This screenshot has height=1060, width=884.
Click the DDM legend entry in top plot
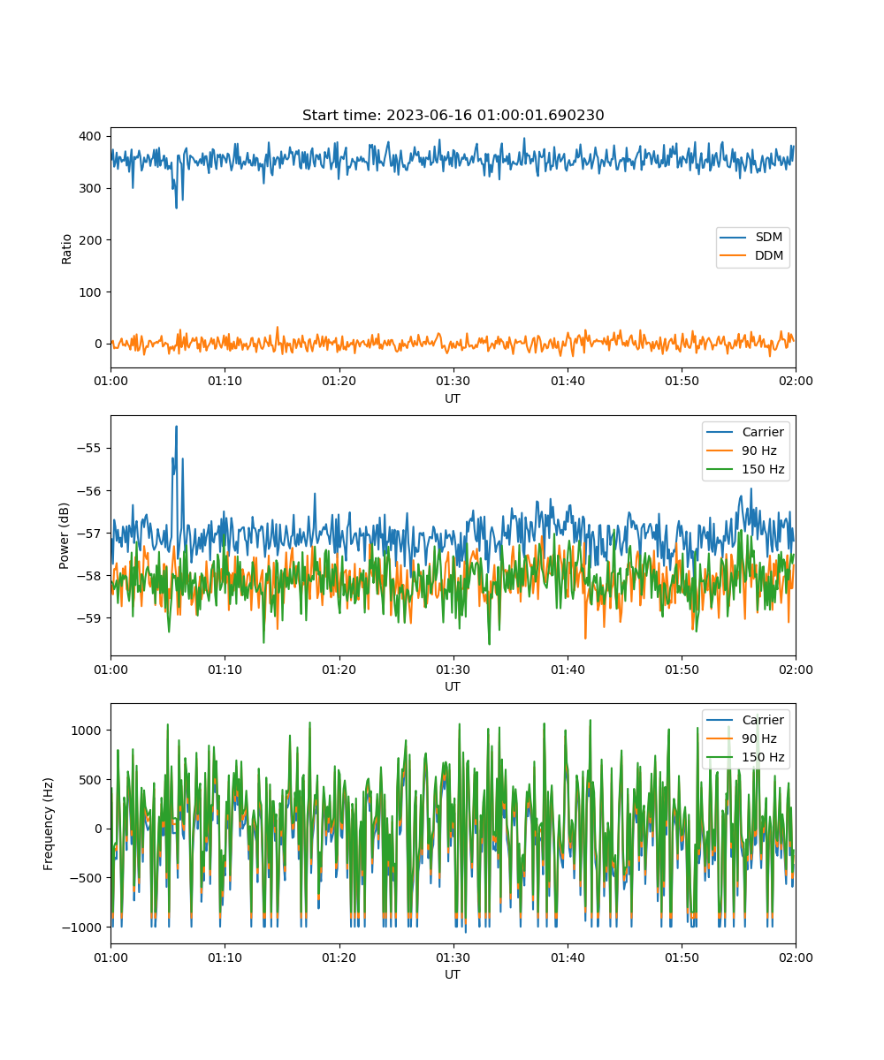pyautogui.click(x=752, y=256)
